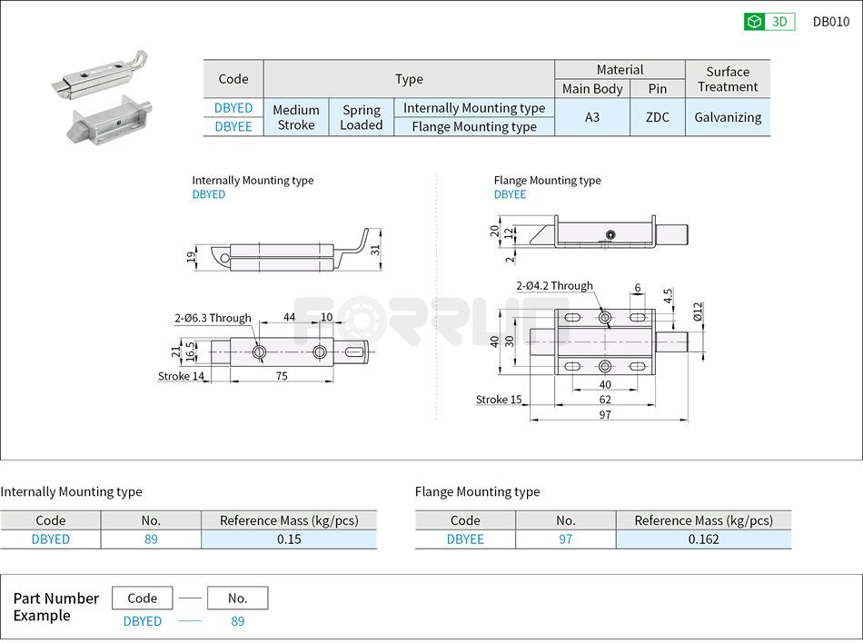Image resolution: width=863 pixels, height=643 pixels.
Task: Click the ZDC pin material cell
Action: coord(656,117)
